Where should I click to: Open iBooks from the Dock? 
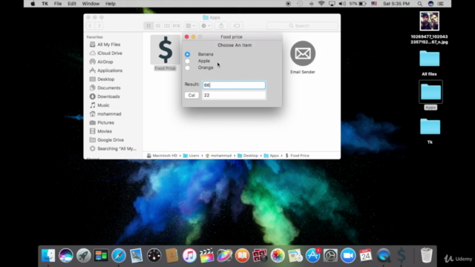coord(242,255)
